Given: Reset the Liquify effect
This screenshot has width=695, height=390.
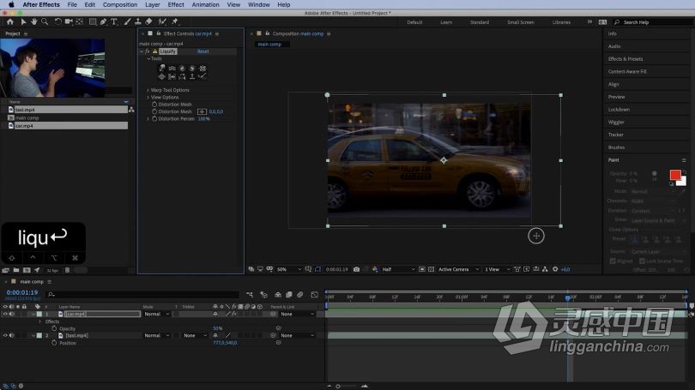Looking at the screenshot, I should point(203,51).
